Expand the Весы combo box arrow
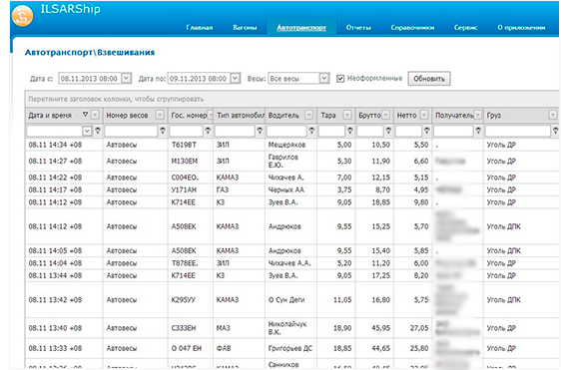The height and width of the screenshot is (370, 561). click(324, 79)
